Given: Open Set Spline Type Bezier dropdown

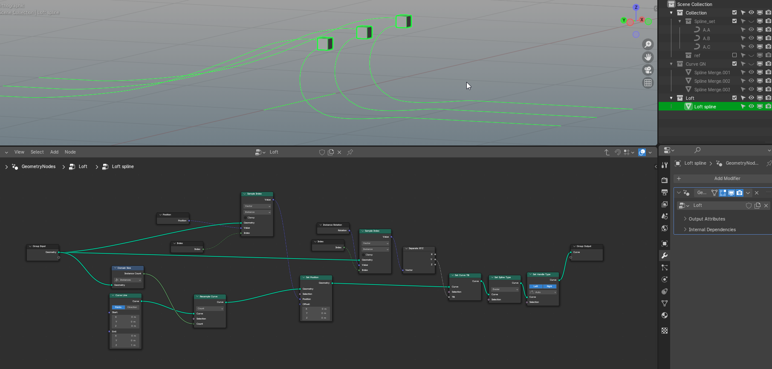Looking at the screenshot, I should coord(505,289).
